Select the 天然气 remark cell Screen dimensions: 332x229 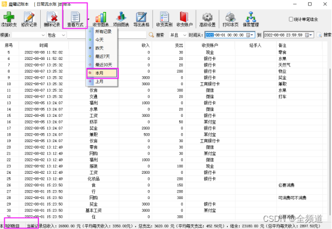pyautogui.click(x=285, y=65)
